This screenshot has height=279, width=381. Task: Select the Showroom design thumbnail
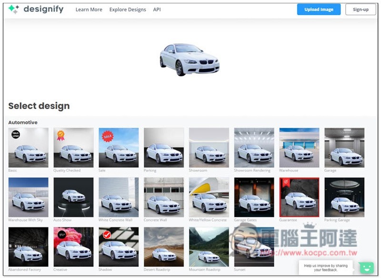pyautogui.click(x=209, y=148)
